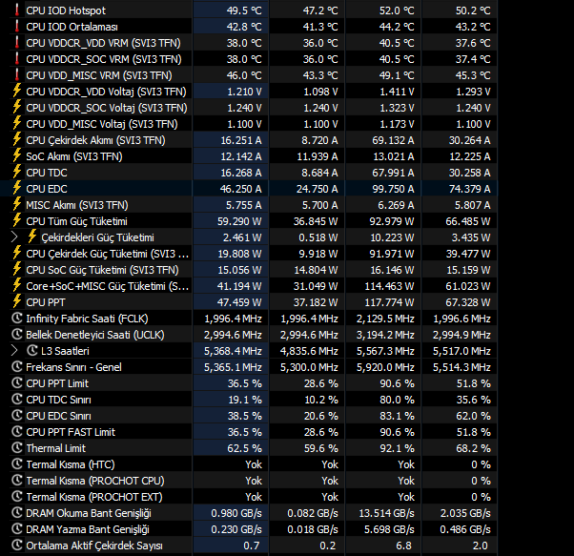
Task: Select the Termal Kısma (HTC) label
Action: click(71, 464)
